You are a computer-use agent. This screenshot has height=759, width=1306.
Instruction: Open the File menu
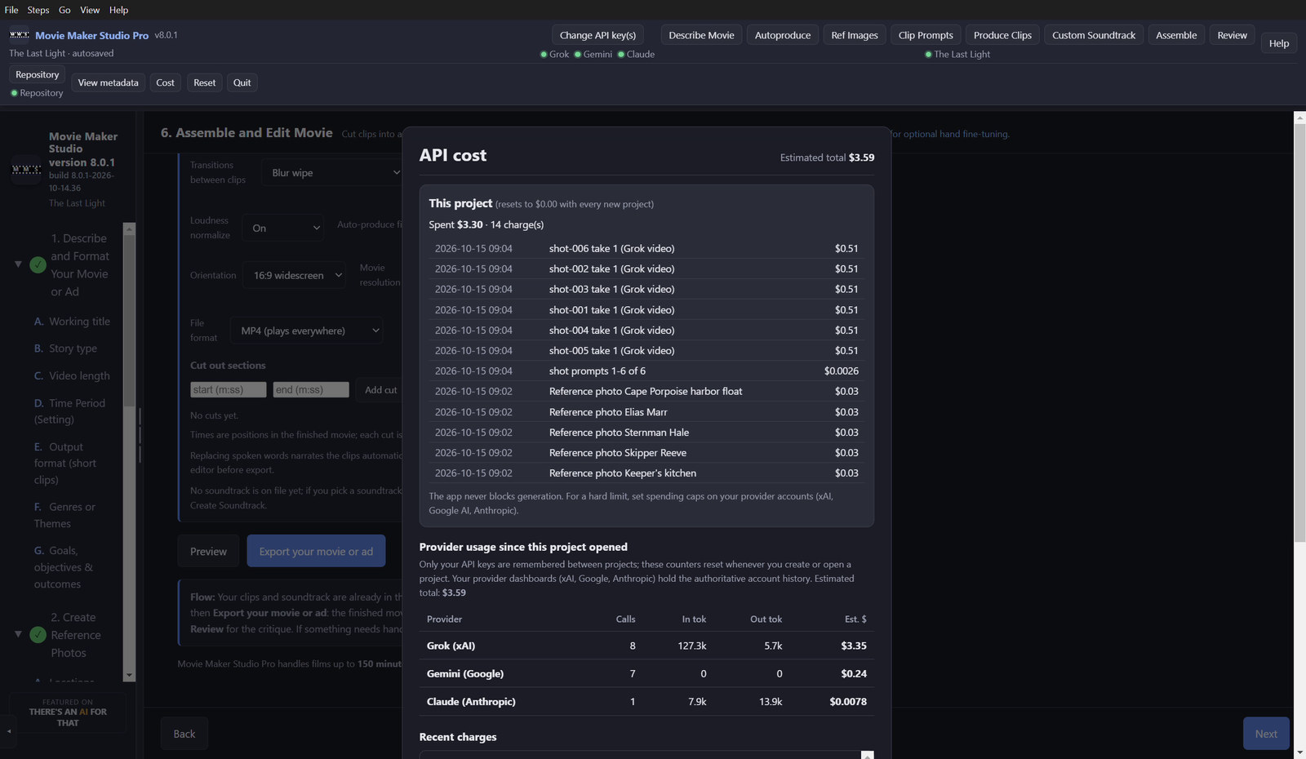(11, 10)
